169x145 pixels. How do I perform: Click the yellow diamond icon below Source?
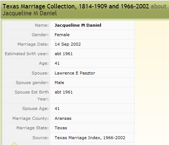pyautogui.click(x=14, y=144)
